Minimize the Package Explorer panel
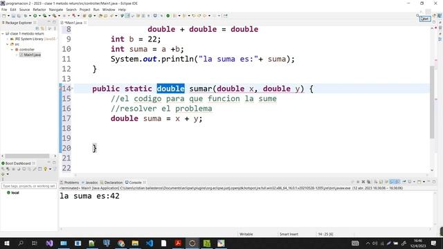 point(48,22)
